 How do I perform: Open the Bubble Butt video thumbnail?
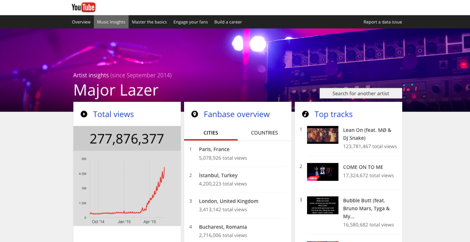click(x=323, y=205)
